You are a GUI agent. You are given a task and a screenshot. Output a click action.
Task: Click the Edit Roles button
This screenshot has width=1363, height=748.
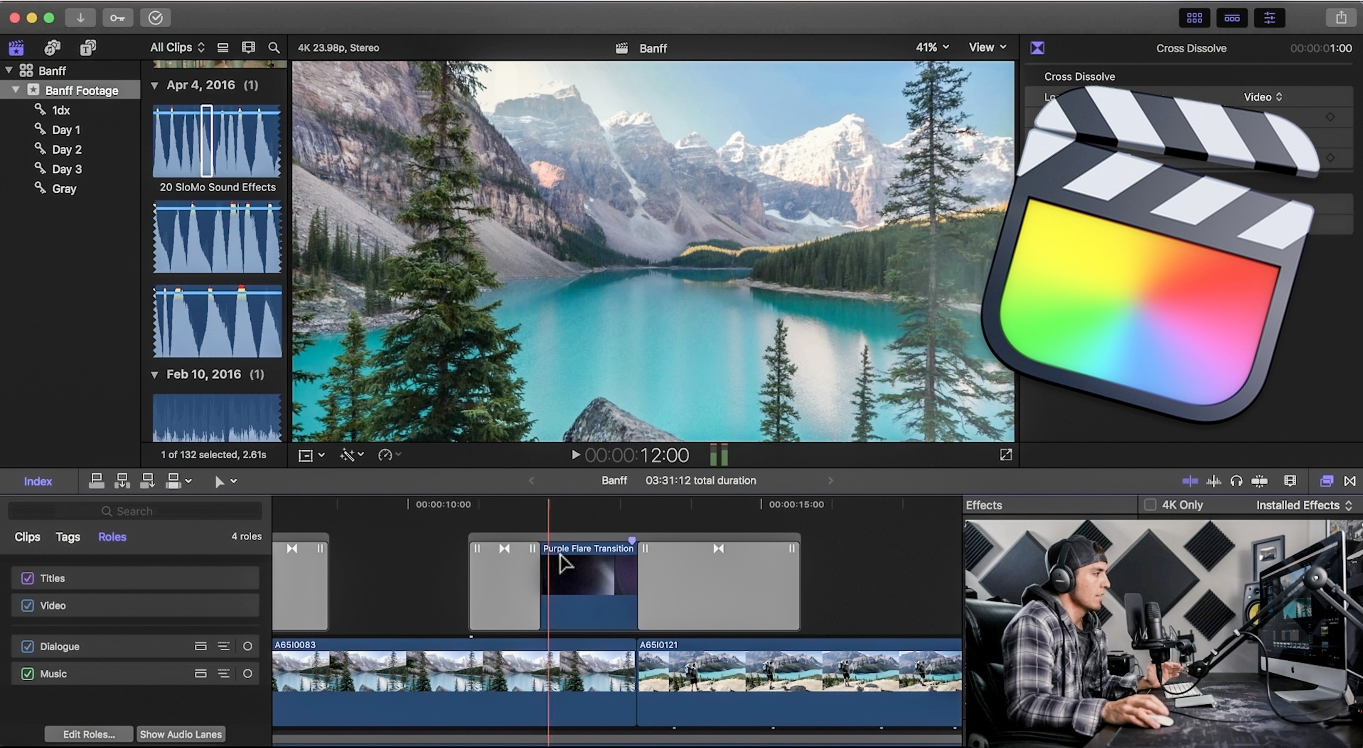[x=89, y=734]
